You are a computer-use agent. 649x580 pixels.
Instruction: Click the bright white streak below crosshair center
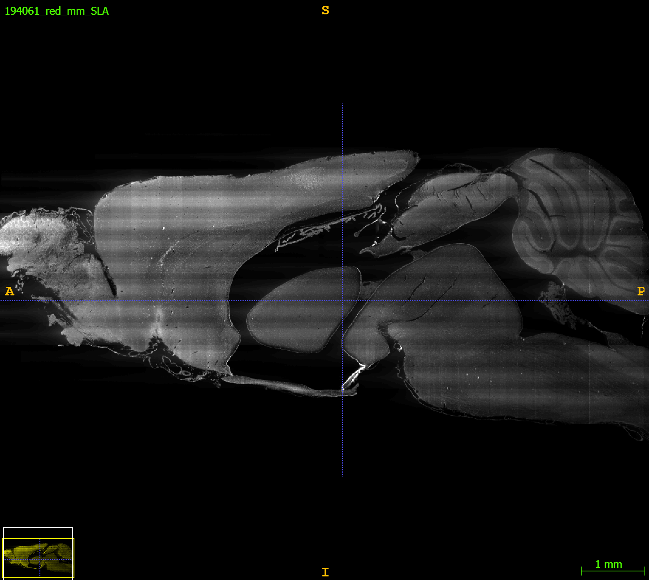355,376
